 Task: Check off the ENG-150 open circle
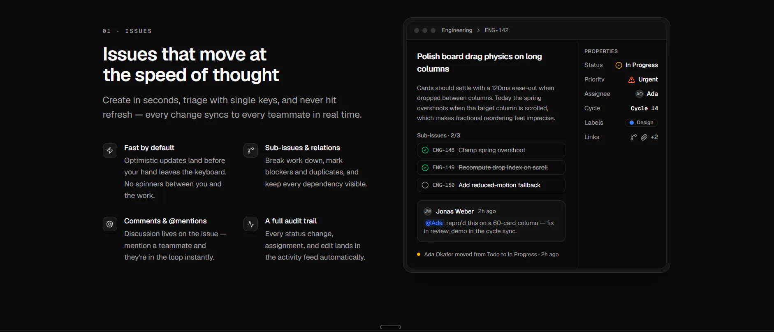[x=425, y=185]
